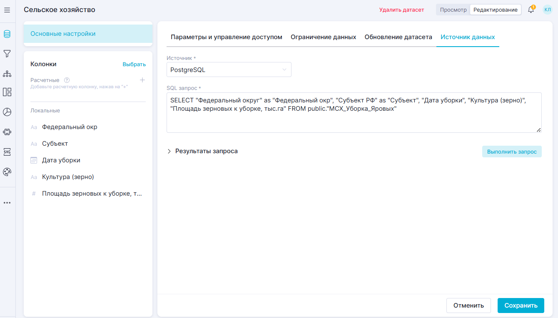558x318 pixels.
Task: Show more sidebar items via ellipsis
Action: pos(7,203)
